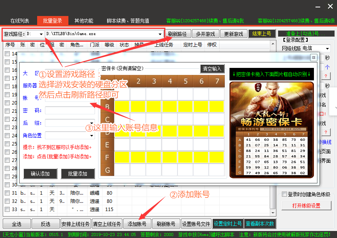Viewport: 337px width, 238px height.
Task: Click the yellow row F column 7 cell
Action: [x=217, y=157]
